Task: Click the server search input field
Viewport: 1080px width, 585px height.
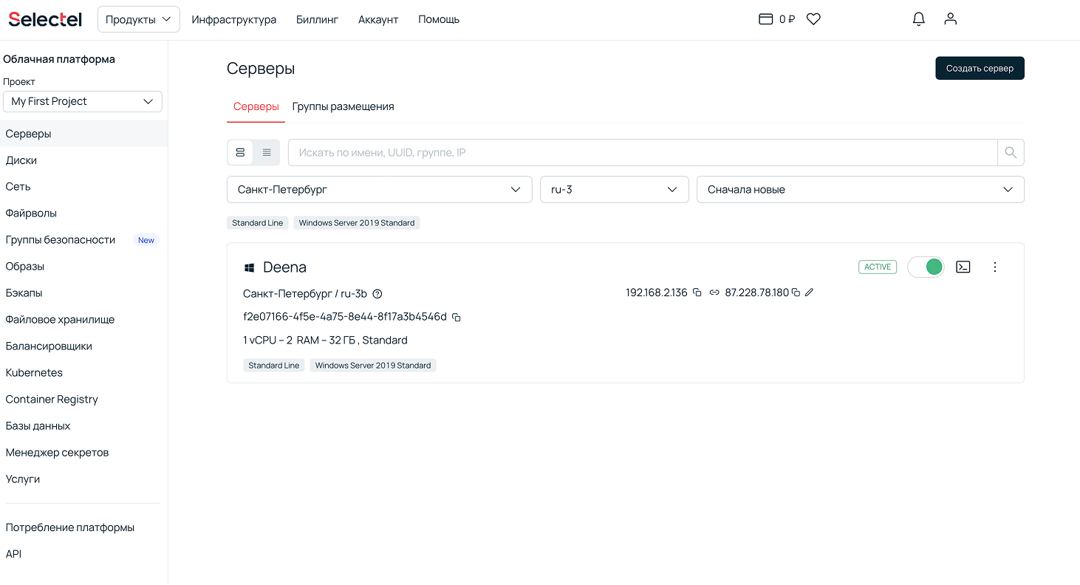Action: pos(643,153)
